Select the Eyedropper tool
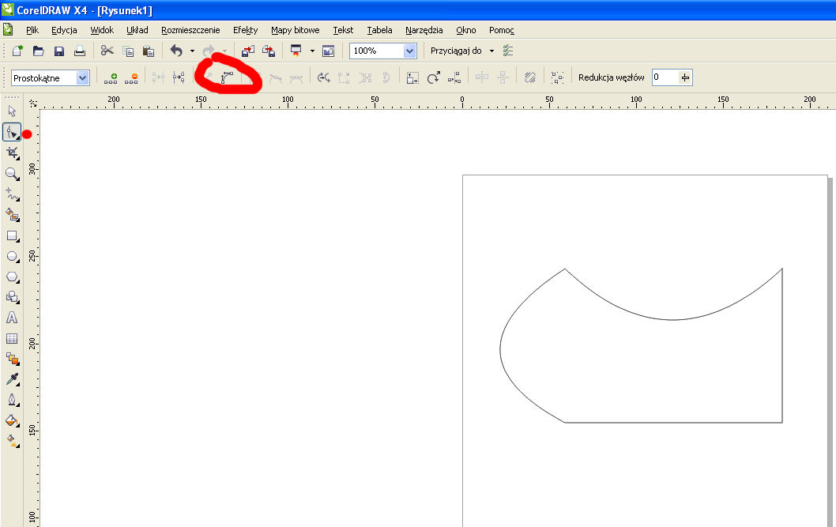 click(x=12, y=379)
